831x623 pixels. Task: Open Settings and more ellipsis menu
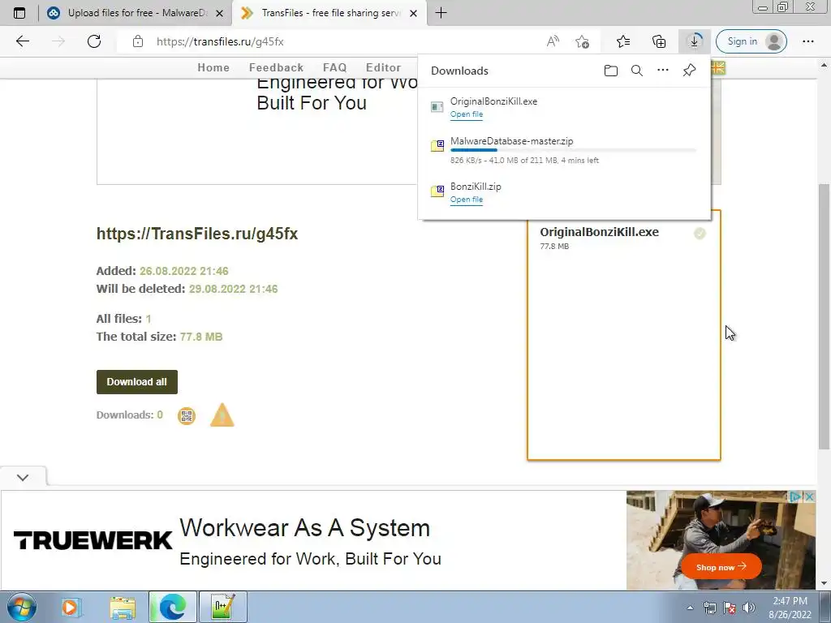(807, 41)
